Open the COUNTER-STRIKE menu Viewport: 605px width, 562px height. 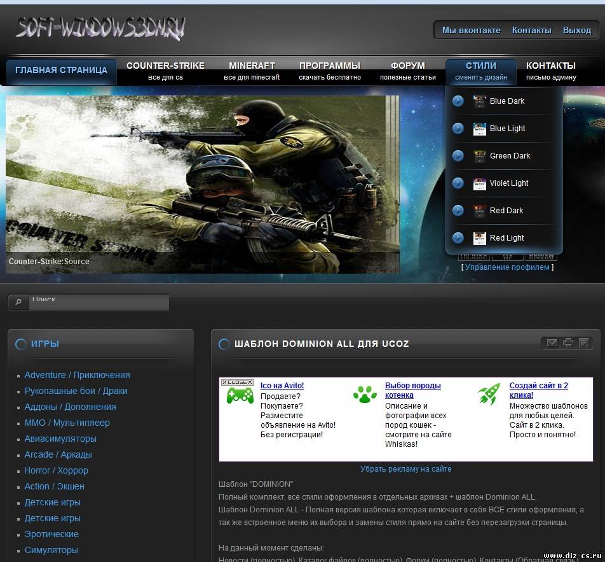coord(165,71)
